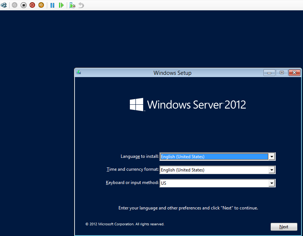Send Ctrl+Alt+Delete via toolbar icon

(x=4, y=5)
